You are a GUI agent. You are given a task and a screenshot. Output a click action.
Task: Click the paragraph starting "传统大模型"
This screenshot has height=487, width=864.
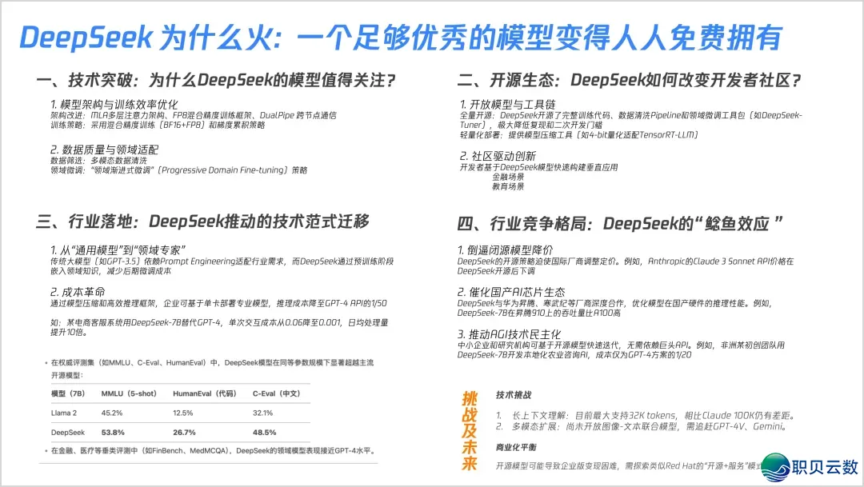[x=222, y=266]
